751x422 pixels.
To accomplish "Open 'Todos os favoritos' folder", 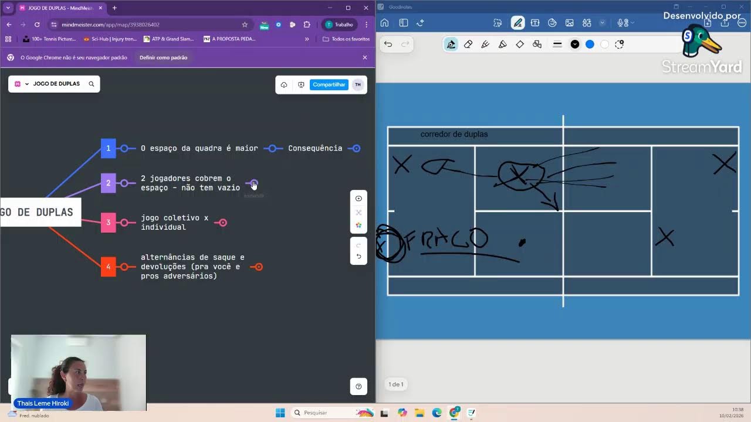I will 346,39.
